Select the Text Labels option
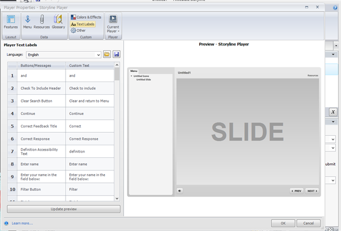Image resolution: width=341 pixels, height=231 pixels. click(x=83, y=24)
